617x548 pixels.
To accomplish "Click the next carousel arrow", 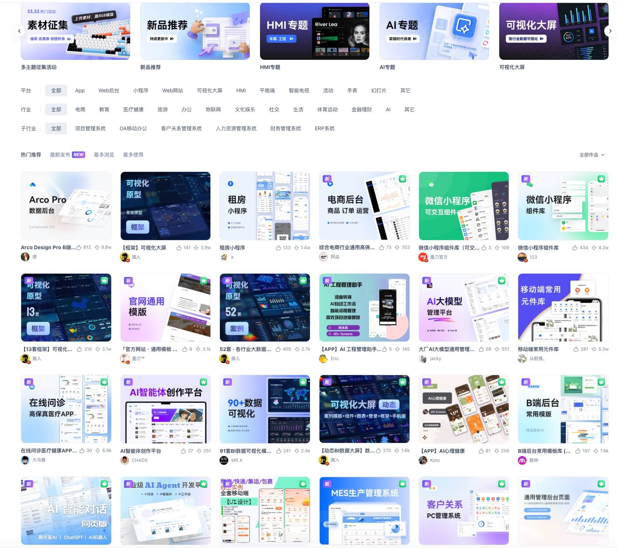I will tap(610, 31).
